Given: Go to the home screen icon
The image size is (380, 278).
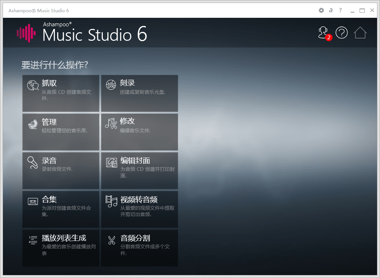Looking at the screenshot, I should pos(360,33).
